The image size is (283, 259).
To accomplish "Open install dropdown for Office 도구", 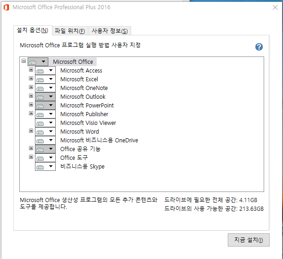I will point(45,158).
